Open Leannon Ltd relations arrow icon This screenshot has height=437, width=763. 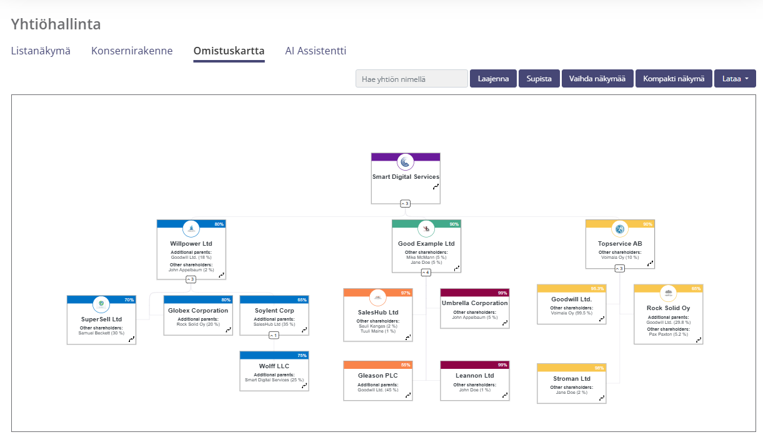coord(505,395)
